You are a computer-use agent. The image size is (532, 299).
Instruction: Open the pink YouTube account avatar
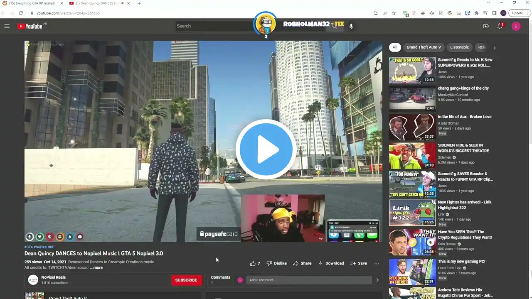(x=516, y=26)
